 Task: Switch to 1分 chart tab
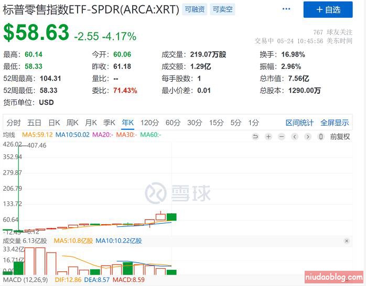[x=253, y=123]
